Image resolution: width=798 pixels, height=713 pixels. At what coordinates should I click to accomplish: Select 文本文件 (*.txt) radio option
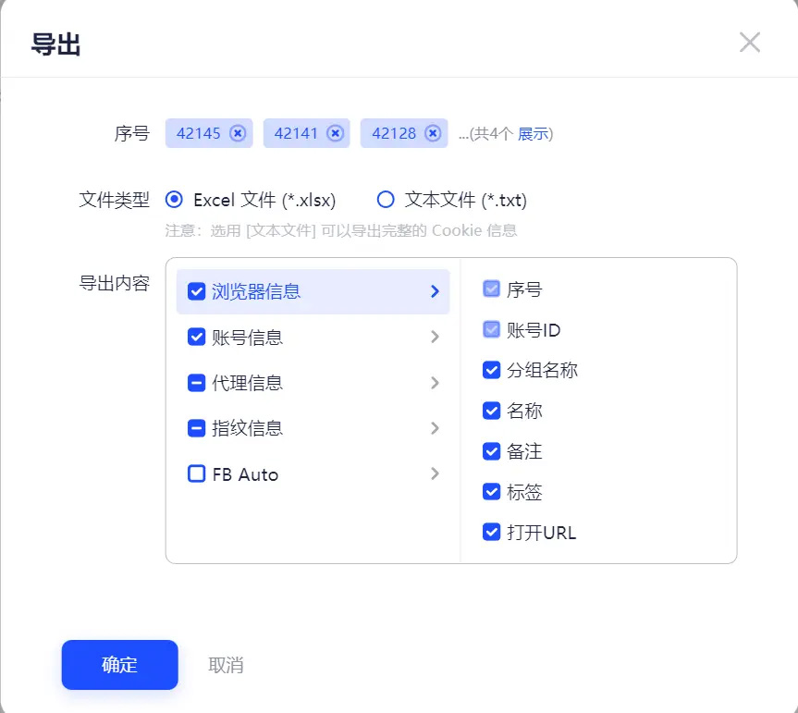point(386,200)
